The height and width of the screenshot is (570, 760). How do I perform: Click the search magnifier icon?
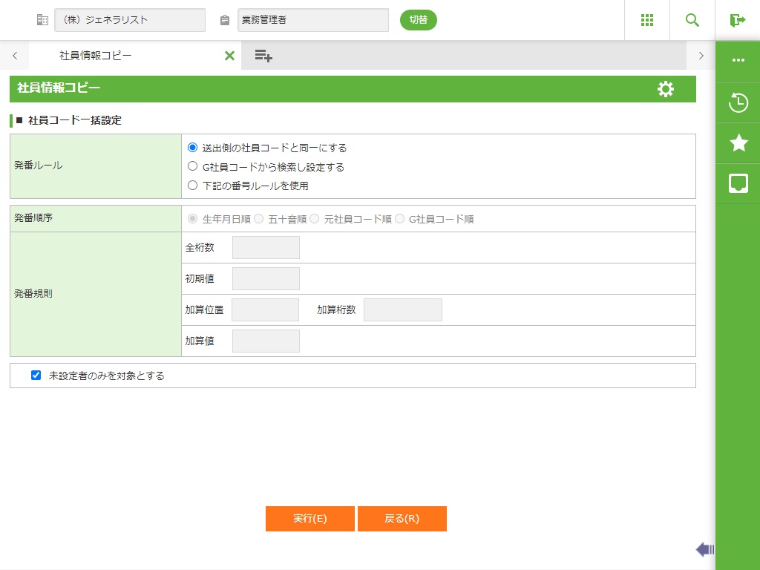point(692,20)
